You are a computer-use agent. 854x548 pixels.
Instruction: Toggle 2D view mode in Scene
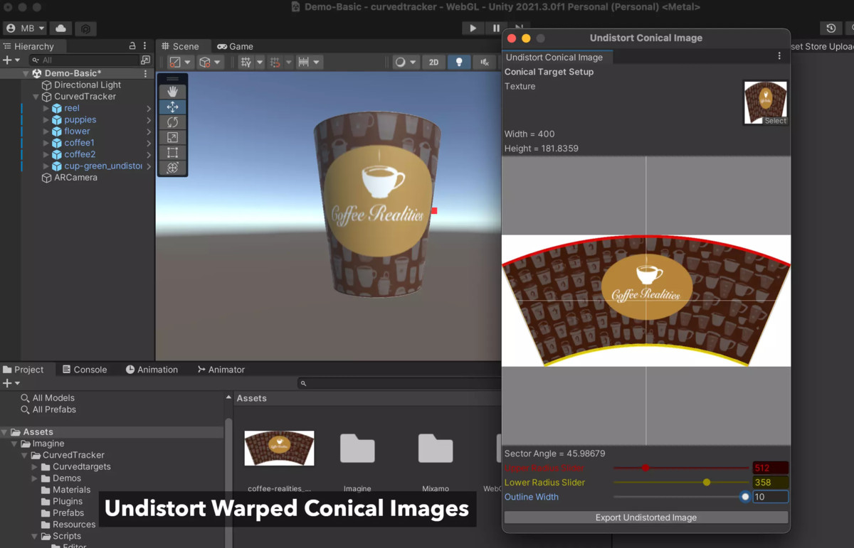tap(433, 62)
